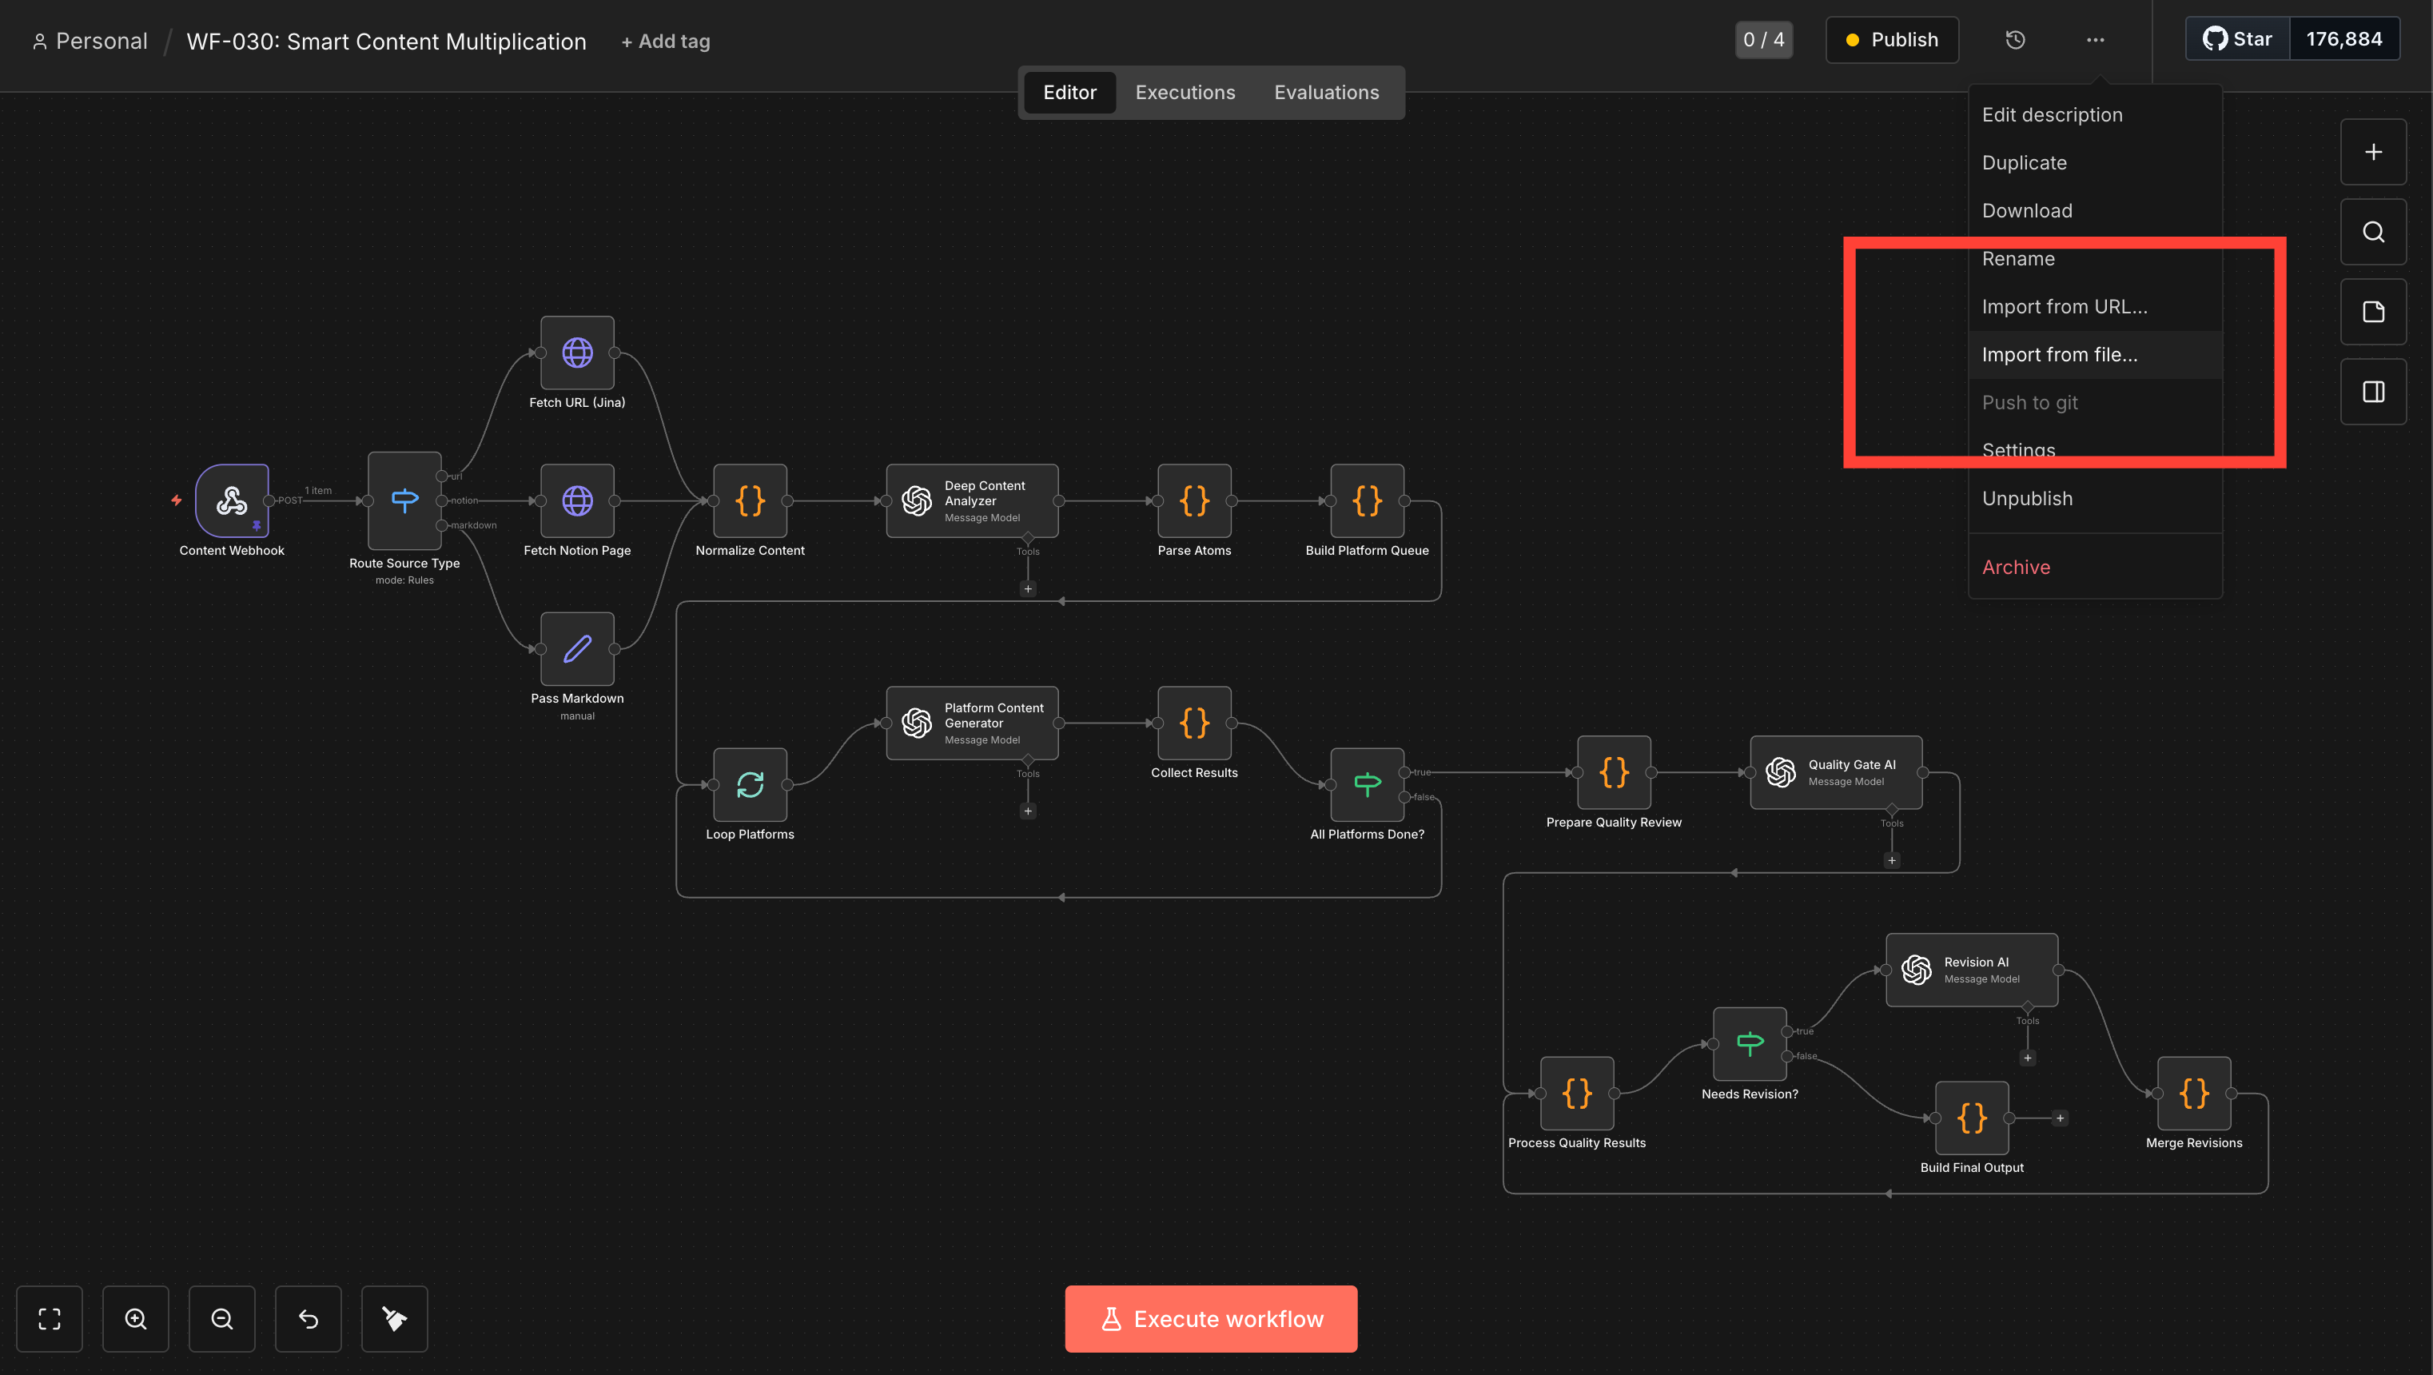
Task: Toggle the side panel layout icon
Action: click(x=2372, y=392)
